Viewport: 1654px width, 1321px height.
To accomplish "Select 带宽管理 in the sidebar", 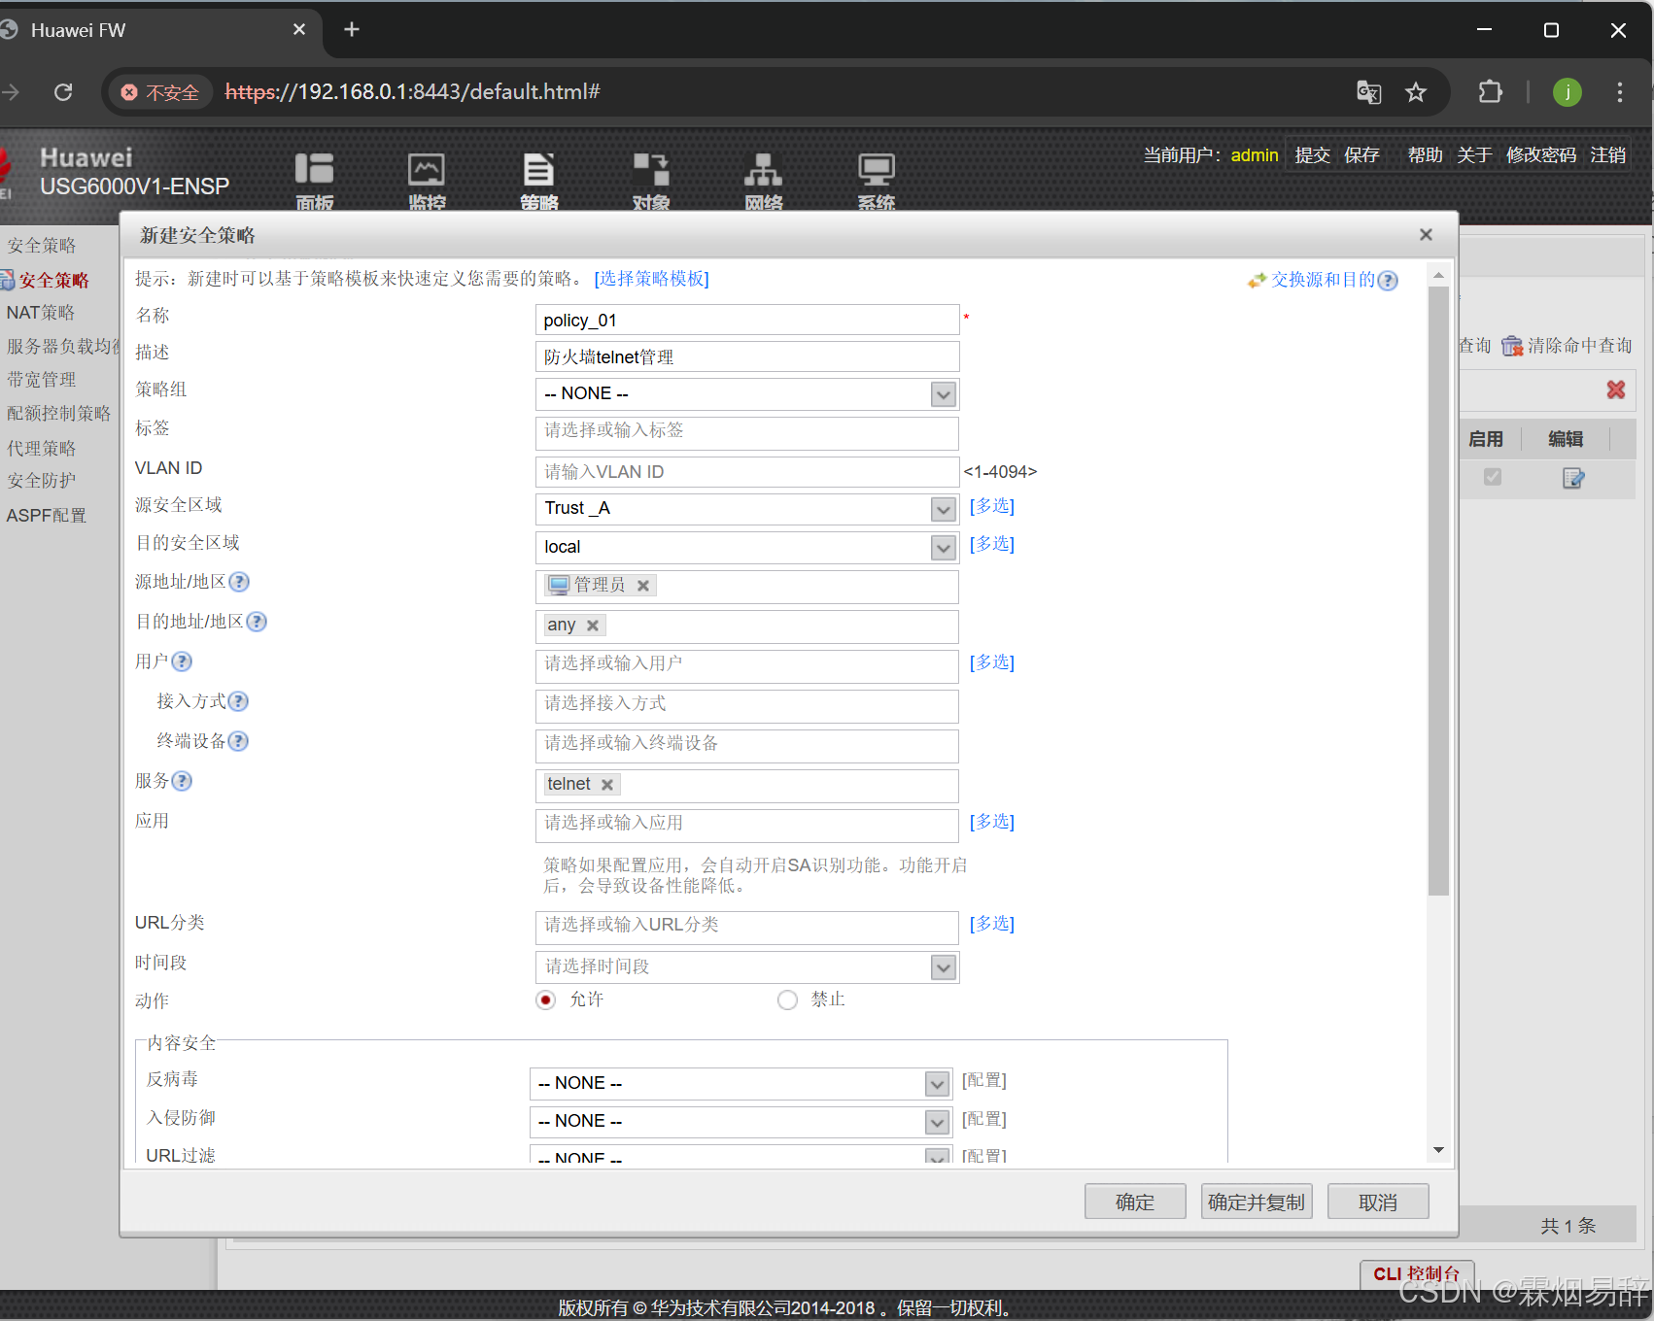I will 41,380.
